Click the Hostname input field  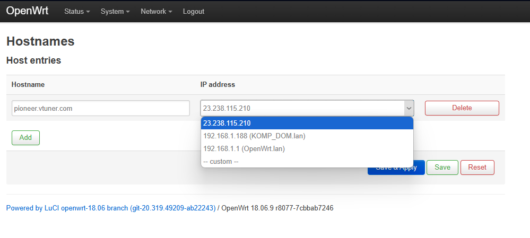(101, 108)
